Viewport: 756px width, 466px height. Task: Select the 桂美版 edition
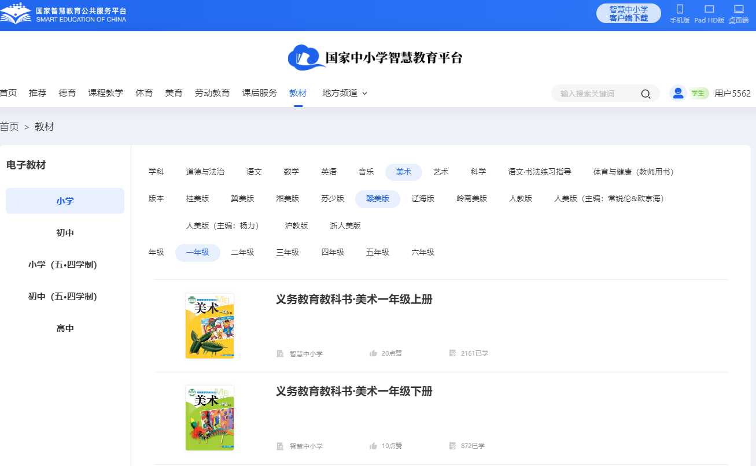point(198,199)
